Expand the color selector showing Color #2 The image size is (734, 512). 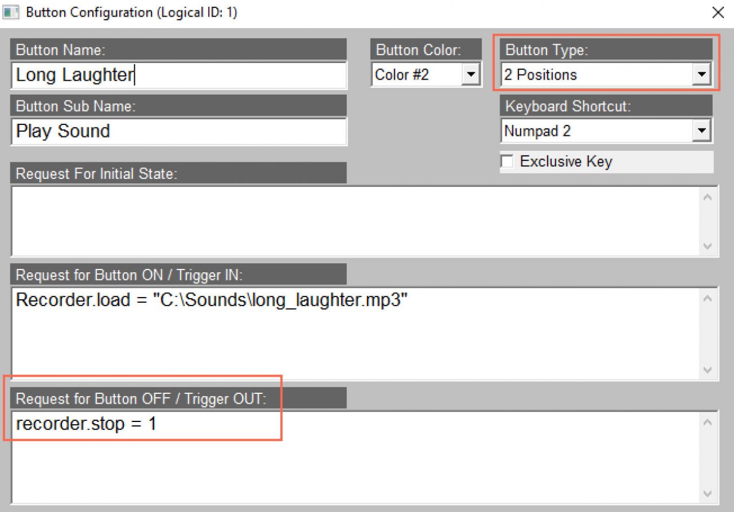(x=472, y=75)
